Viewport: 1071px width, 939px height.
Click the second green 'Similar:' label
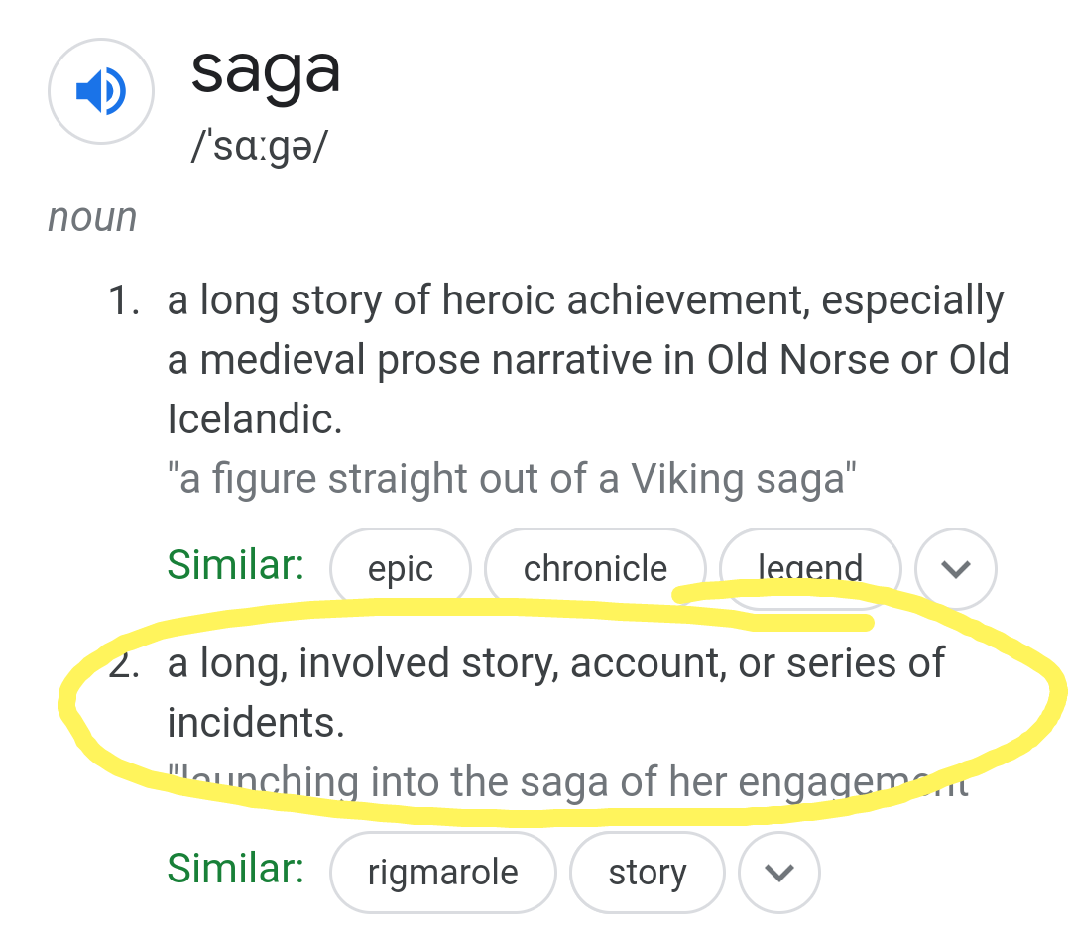click(x=236, y=869)
